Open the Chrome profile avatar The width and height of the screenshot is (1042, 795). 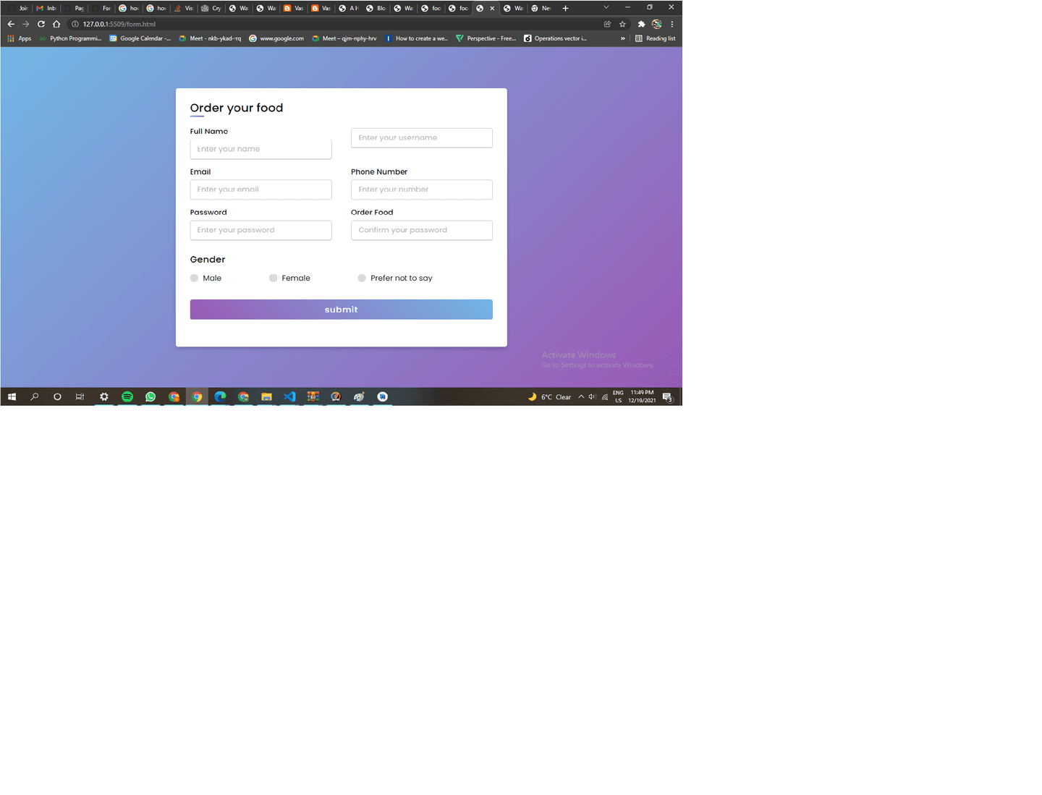[x=656, y=24]
